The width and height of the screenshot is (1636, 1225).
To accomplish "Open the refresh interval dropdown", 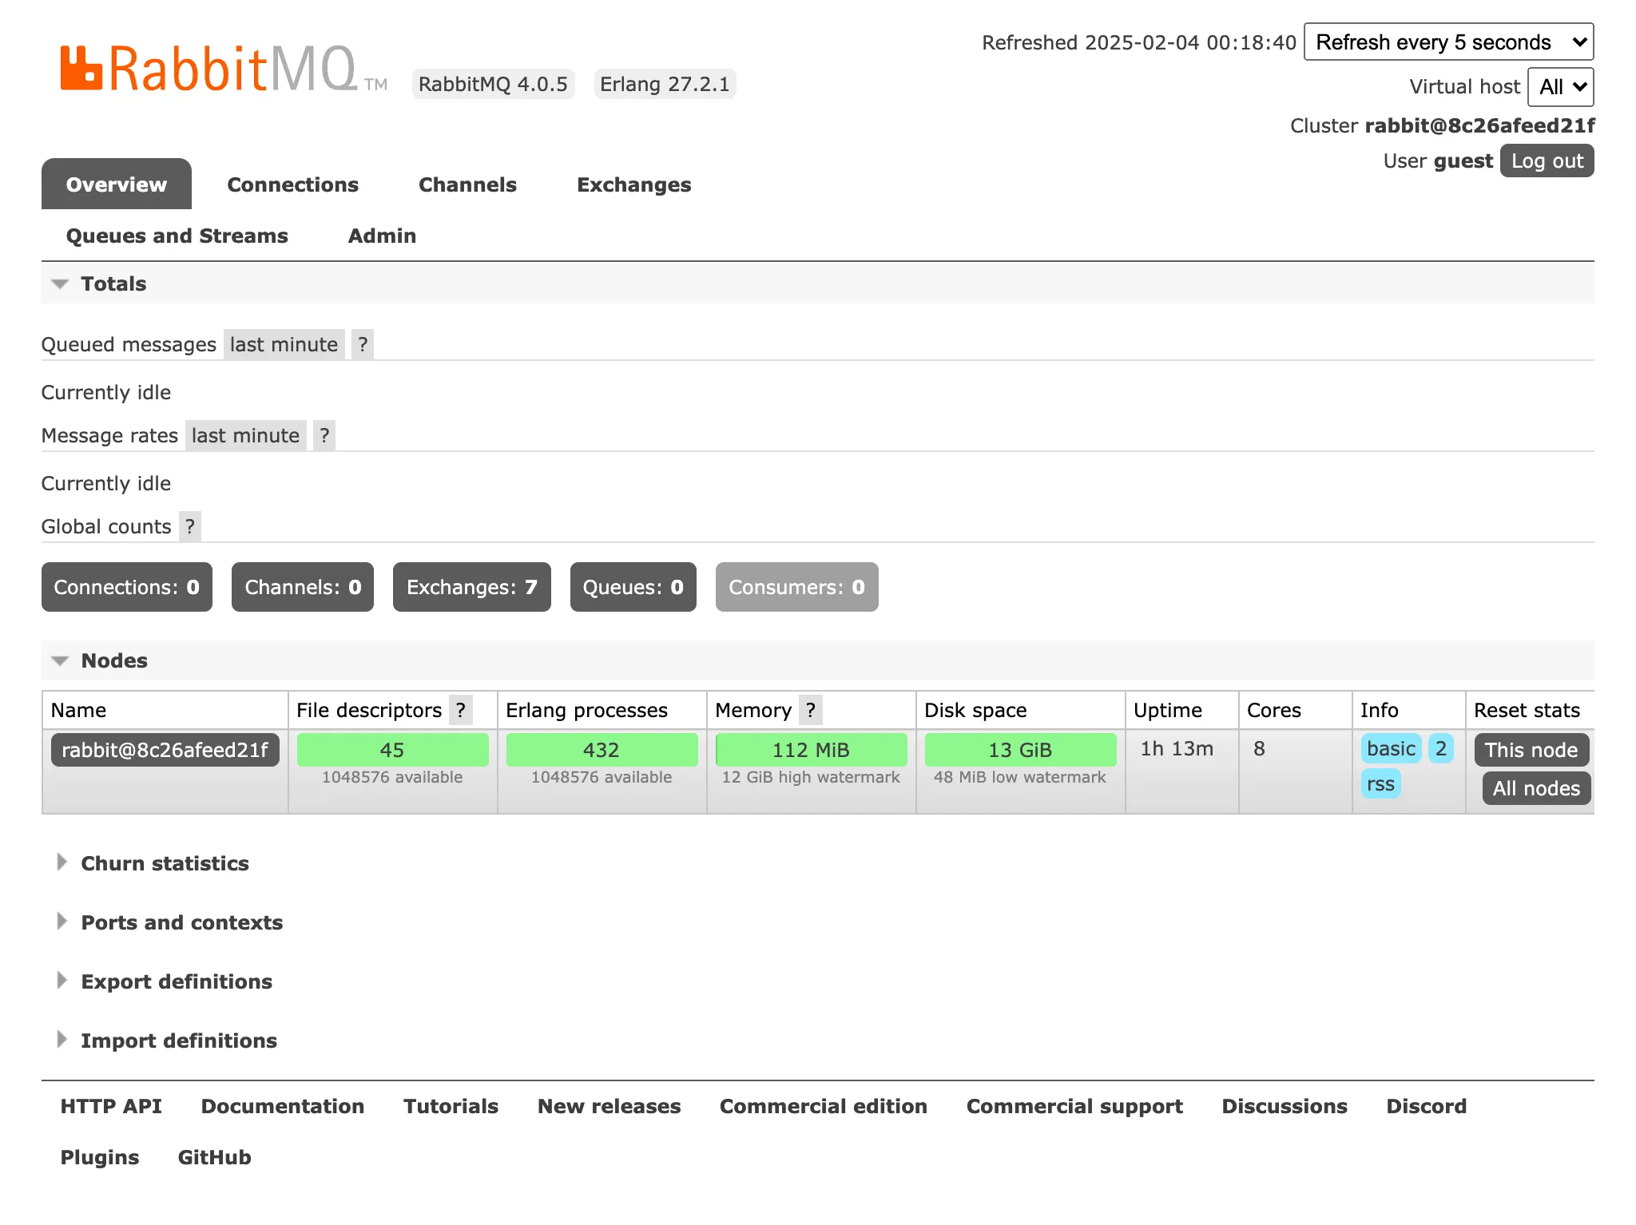I will coord(1448,42).
